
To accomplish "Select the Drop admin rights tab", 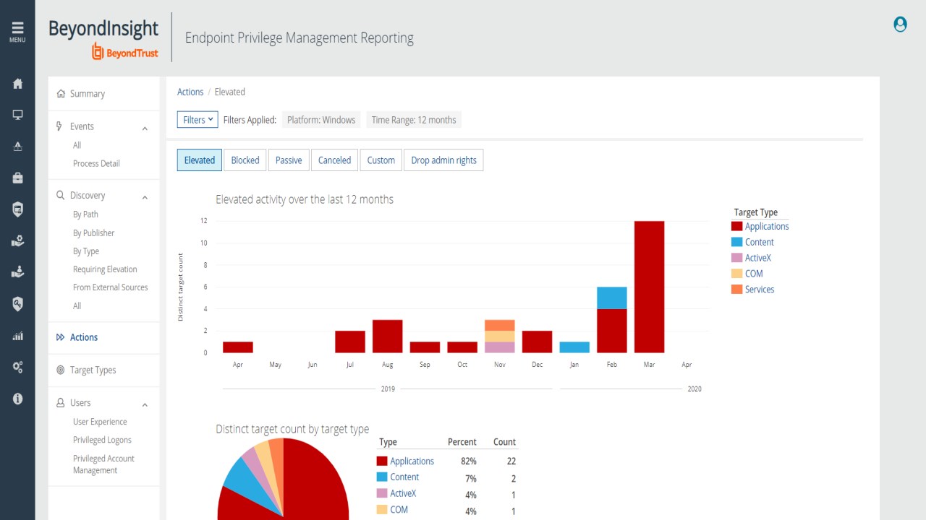I will [x=443, y=160].
